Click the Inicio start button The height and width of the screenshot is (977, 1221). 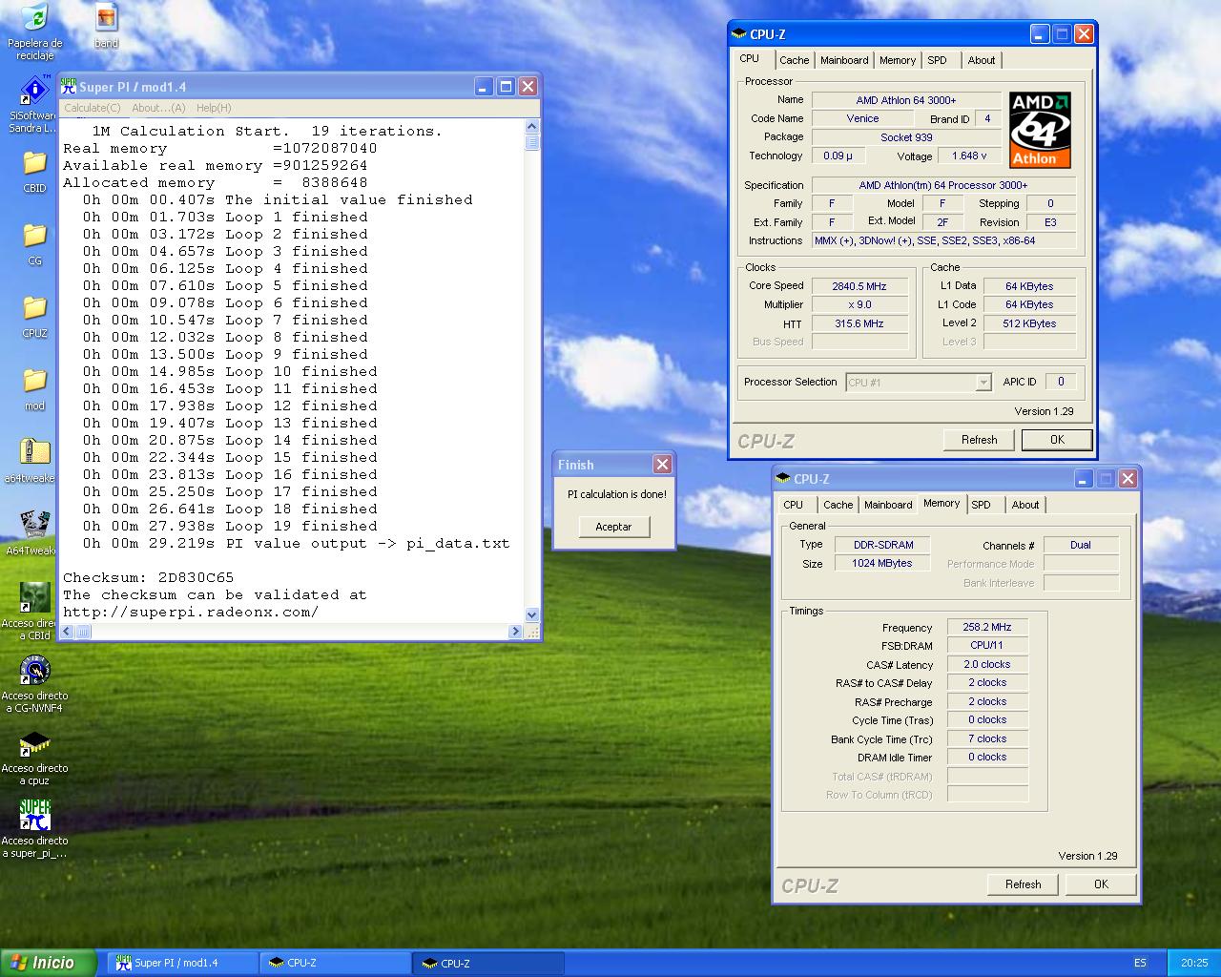(x=48, y=963)
